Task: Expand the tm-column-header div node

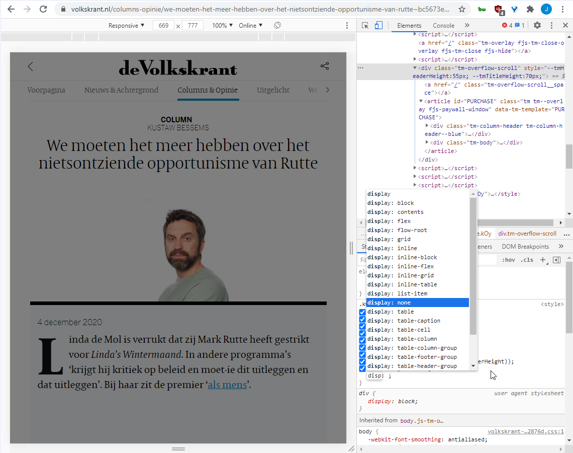Action: click(x=427, y=125)
